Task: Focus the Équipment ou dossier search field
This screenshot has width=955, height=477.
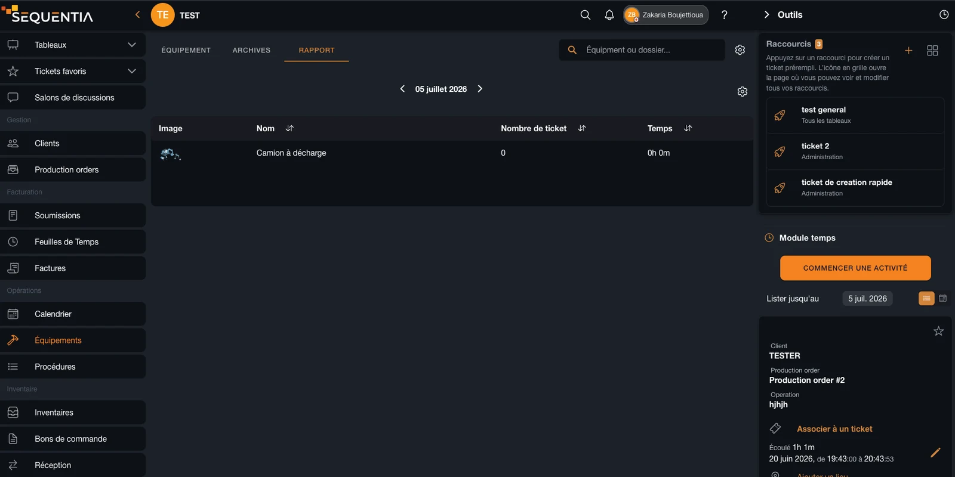Action: coord(642,50)
